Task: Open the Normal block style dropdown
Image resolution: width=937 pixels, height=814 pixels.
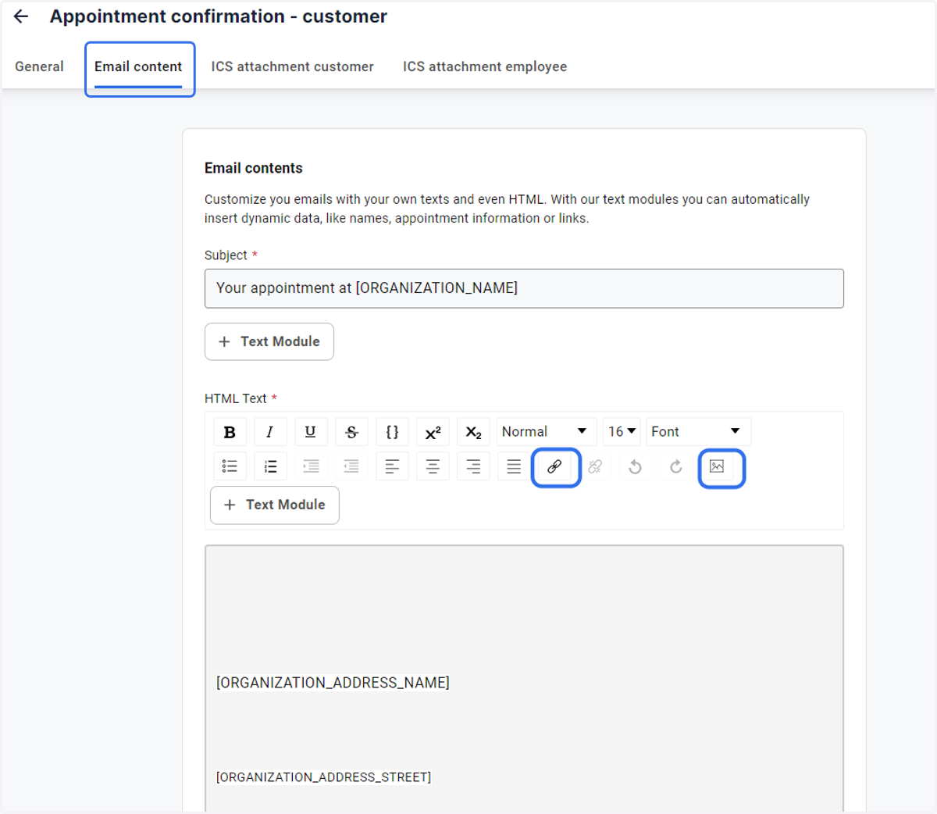Action: click(x=547, y=432)
